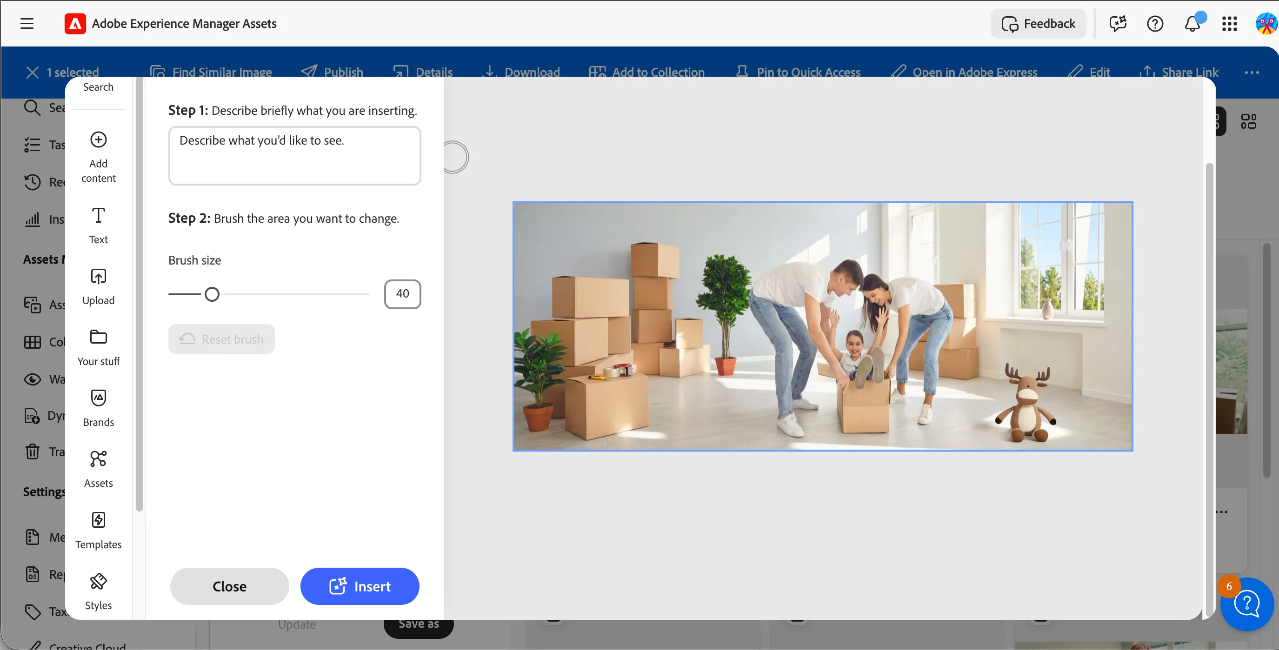This screenshot has width=1279, height=650.
Task: Click Find Similar Image in the toolbar
Action: (211, 73)
